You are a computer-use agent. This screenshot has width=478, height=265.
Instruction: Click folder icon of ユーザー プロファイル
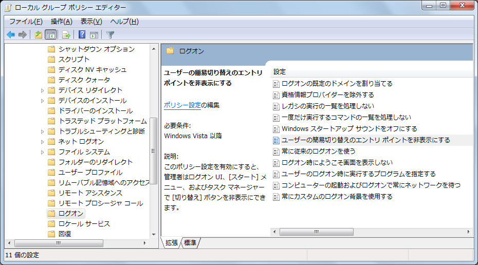(x=51, y=173)
